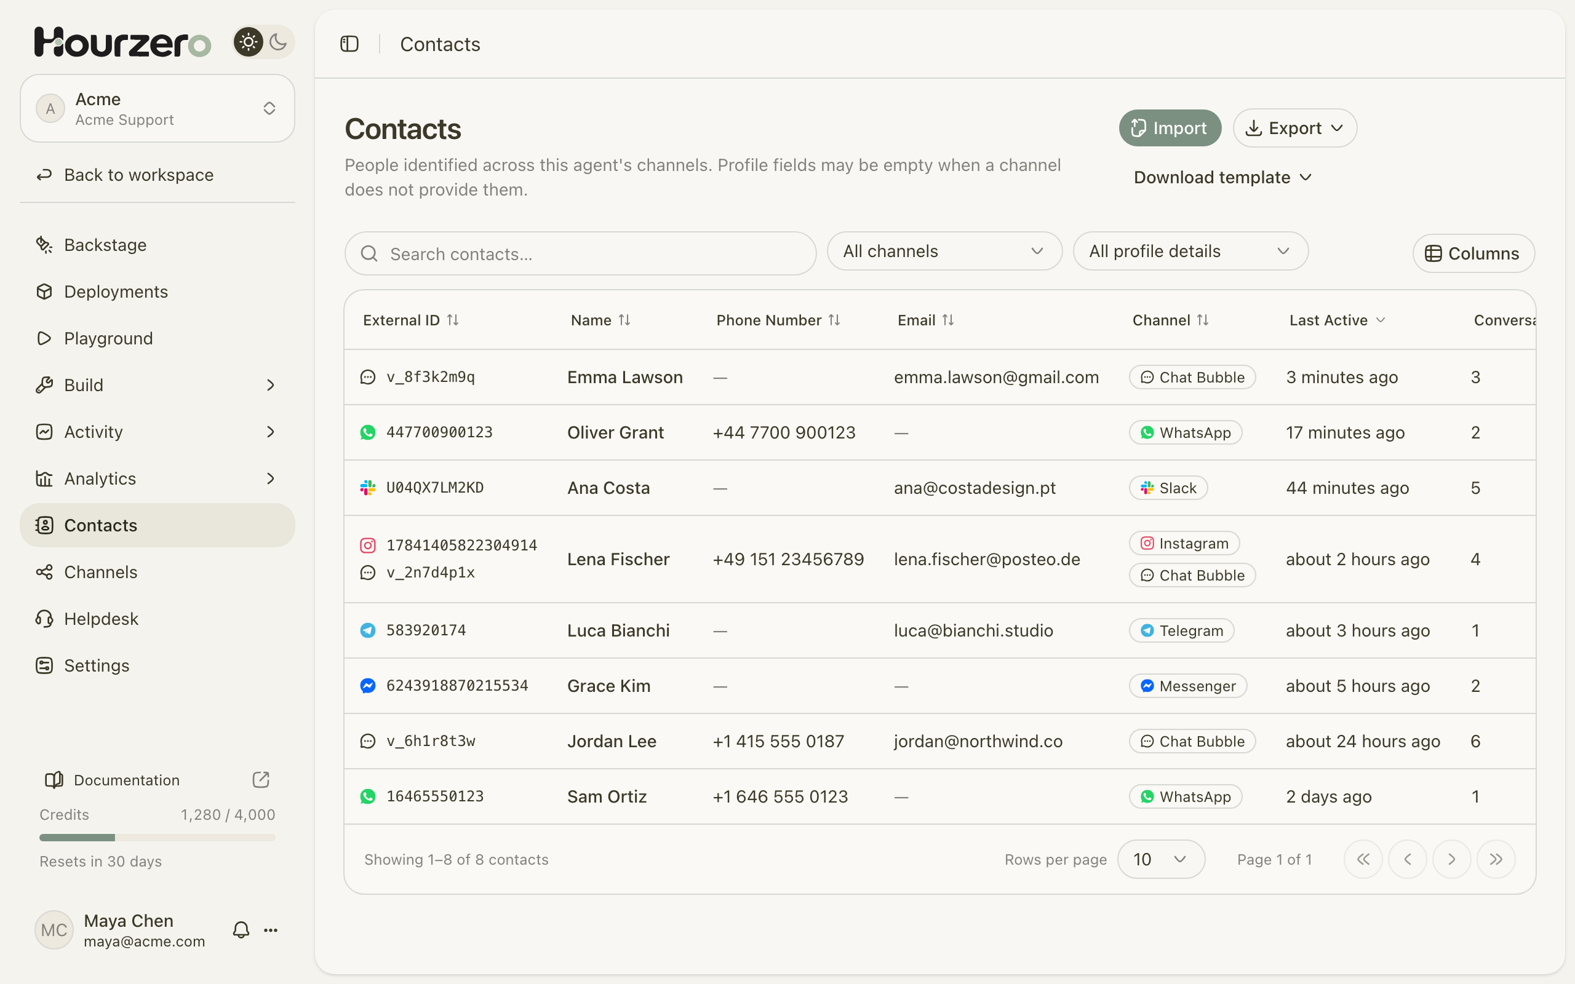Click Messenger icon beside 6243918870215534
Viewport: 1575px width, 984px height.
pyautogui.click(x=368, y=685)
